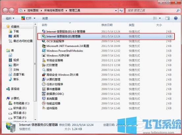Open the 文档 library
The width and height of the screenshot is (182, 135).
16,70
